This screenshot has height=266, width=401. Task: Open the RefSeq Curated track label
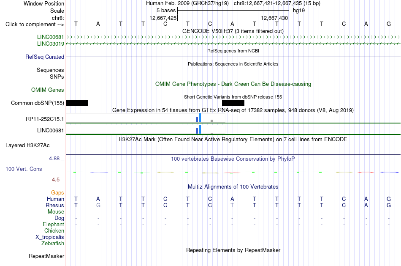tap(44, 57)
